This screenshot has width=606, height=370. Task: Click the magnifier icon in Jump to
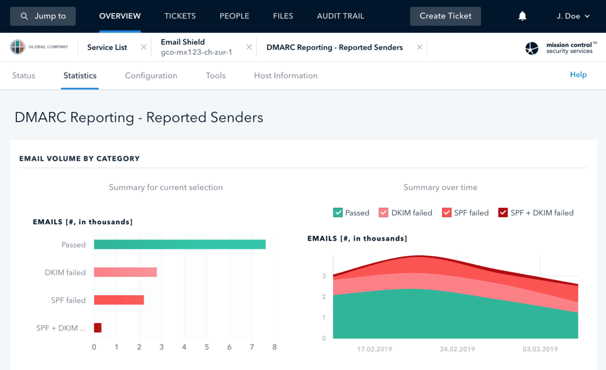point(25,16)
